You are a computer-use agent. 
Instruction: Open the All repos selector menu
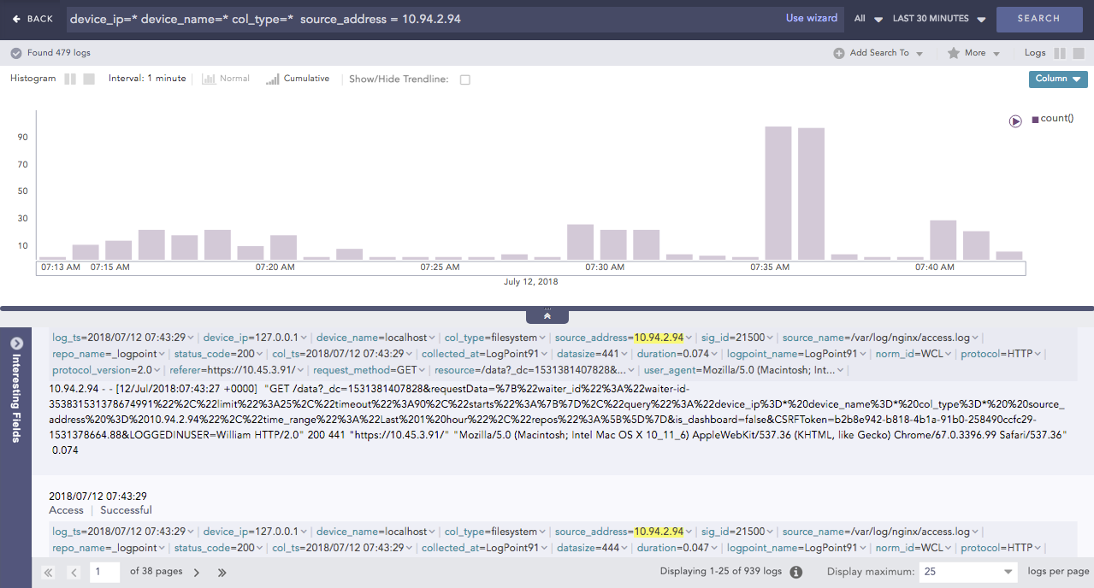pos(866,19)
